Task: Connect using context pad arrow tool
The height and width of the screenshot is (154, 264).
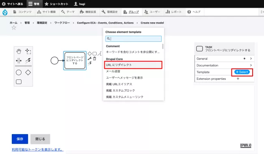Action: 90,63
